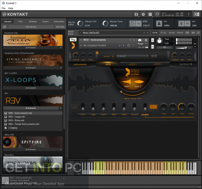Open instrument info icon
The height and width of the screenshot is (189, 202).
coord(146,40)
